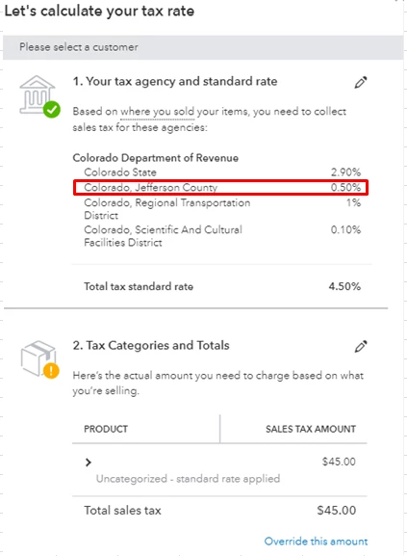The width and height of the screenshot is (407, 556).
Task: Click the SALES TAX AMOUNT column header
Action: pos(311,429)
